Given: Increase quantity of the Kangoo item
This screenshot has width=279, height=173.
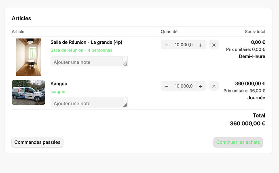Looking at the screenshot, I should click(x=201, y=86).
